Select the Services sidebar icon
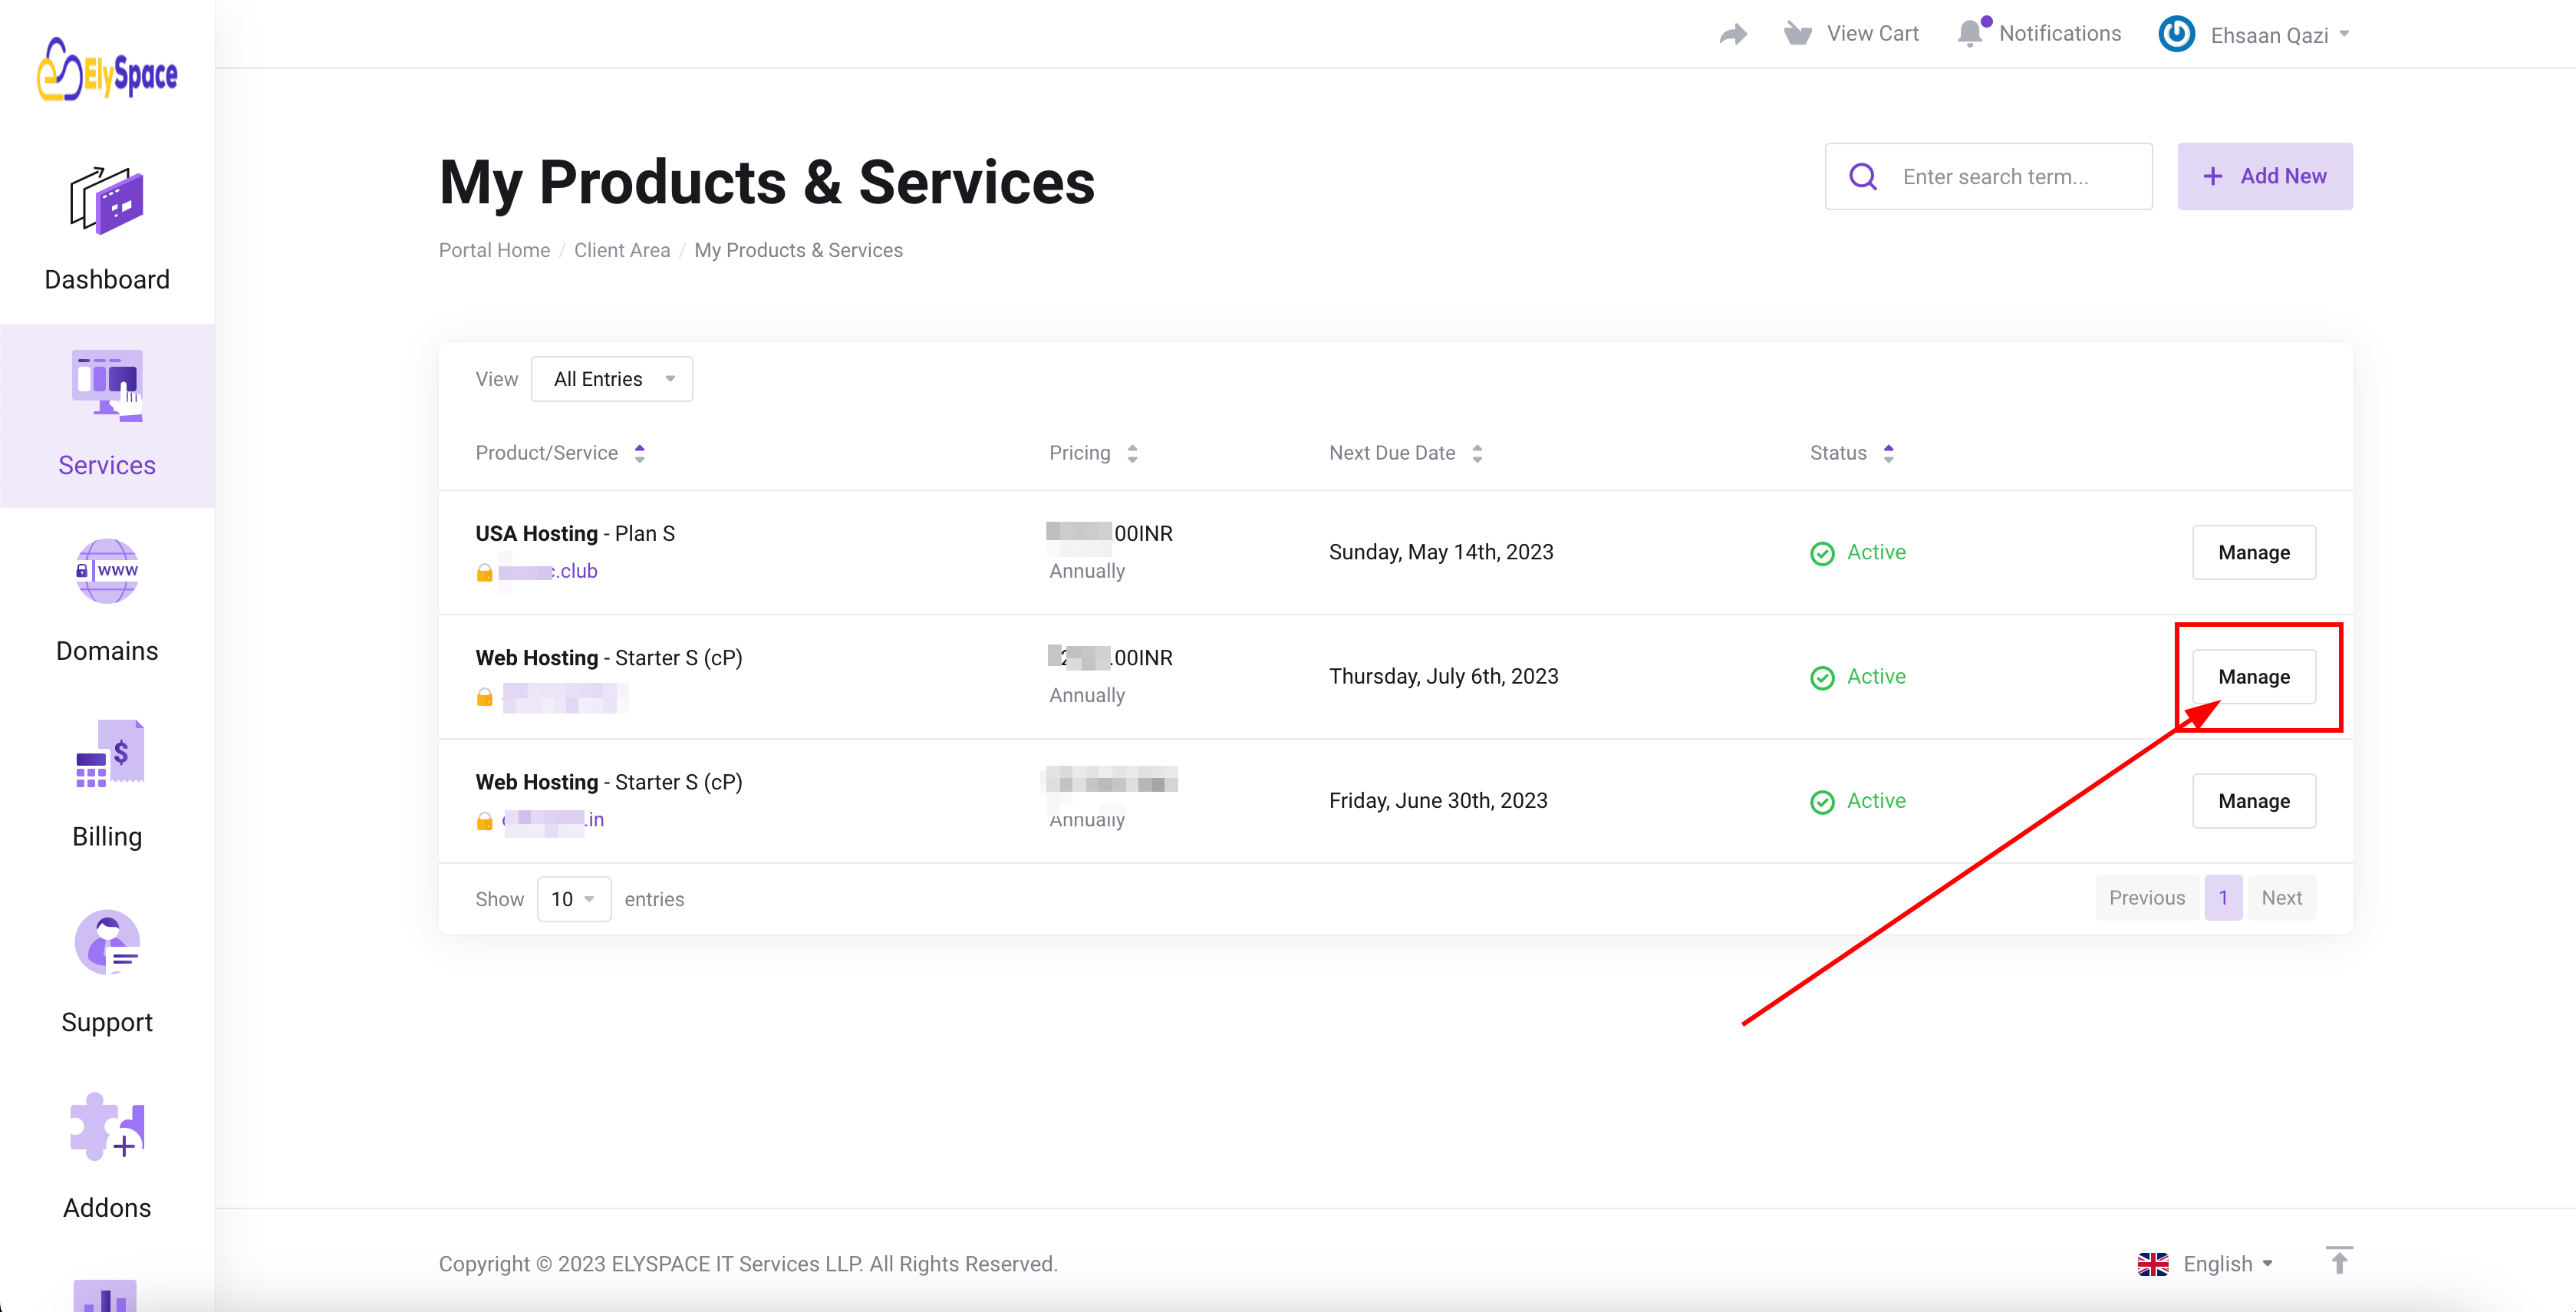2576x1312 pixels. 107,387
